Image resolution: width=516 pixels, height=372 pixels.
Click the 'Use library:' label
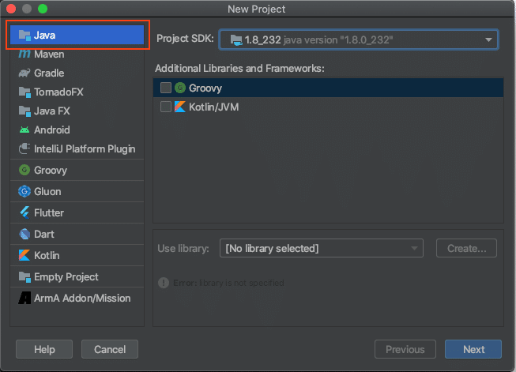pyautogui.click(x=183, y=248)
